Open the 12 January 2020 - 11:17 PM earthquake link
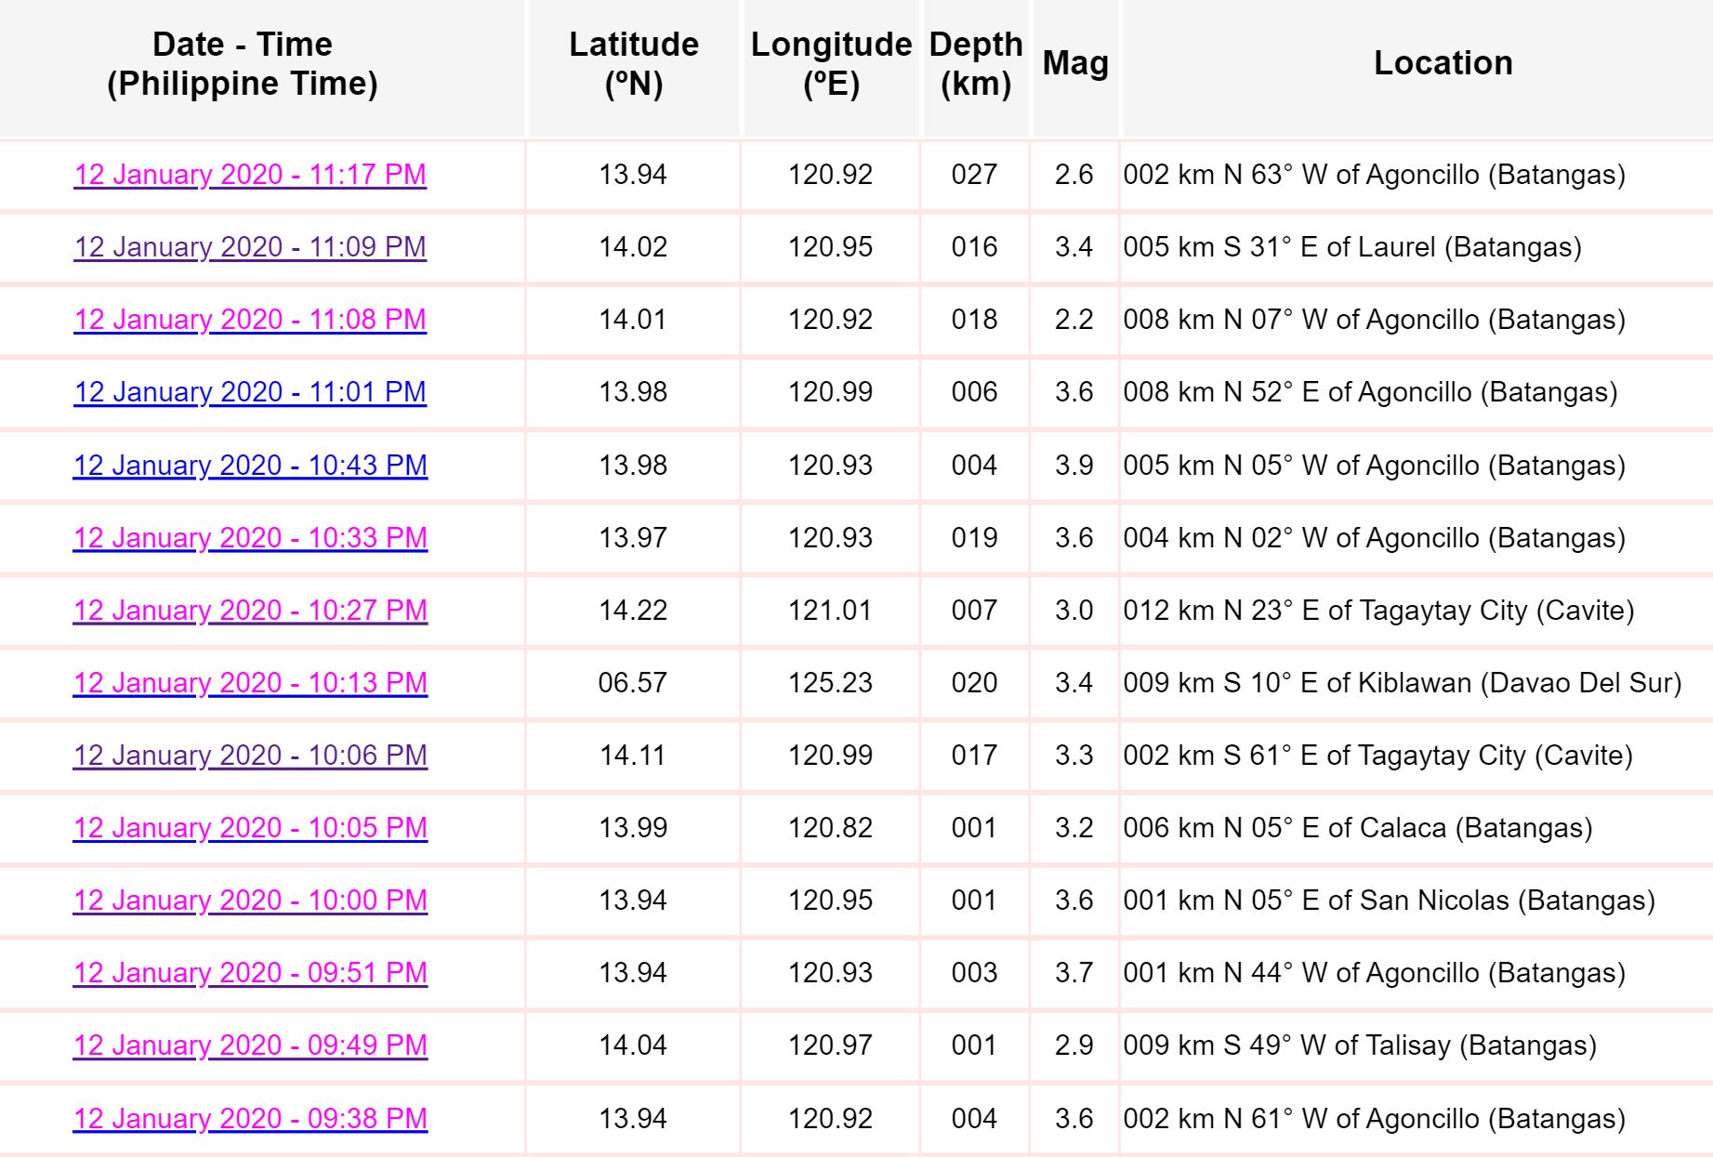The height and width of the screenshot is (1157, 1713). 250,175
